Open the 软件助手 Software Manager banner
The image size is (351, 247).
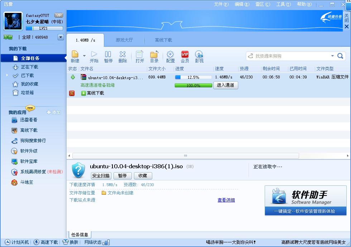coord(306,200)
